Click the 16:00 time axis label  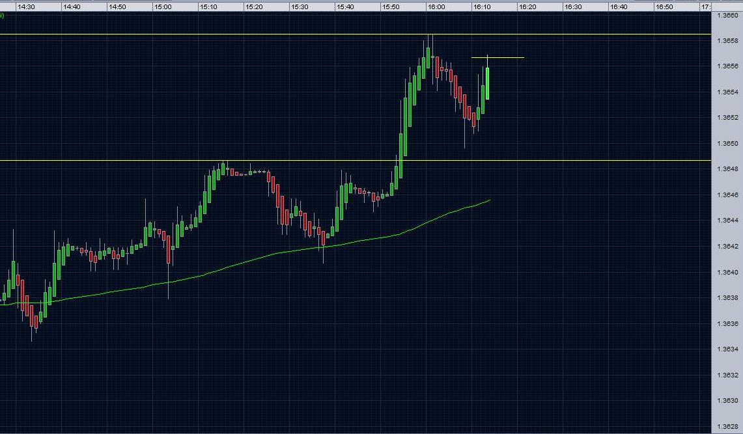coord(436,7)
